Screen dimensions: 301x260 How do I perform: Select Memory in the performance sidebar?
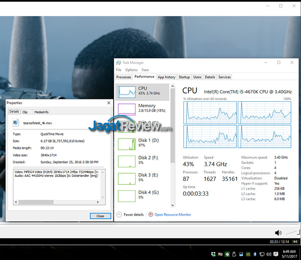point(142,109)
